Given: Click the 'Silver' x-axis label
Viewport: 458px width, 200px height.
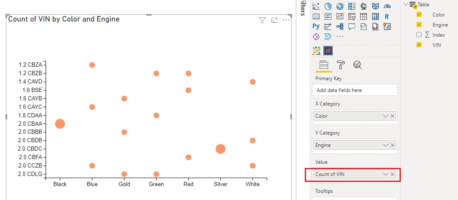Looking at the screenshot, I should [221, 184].
